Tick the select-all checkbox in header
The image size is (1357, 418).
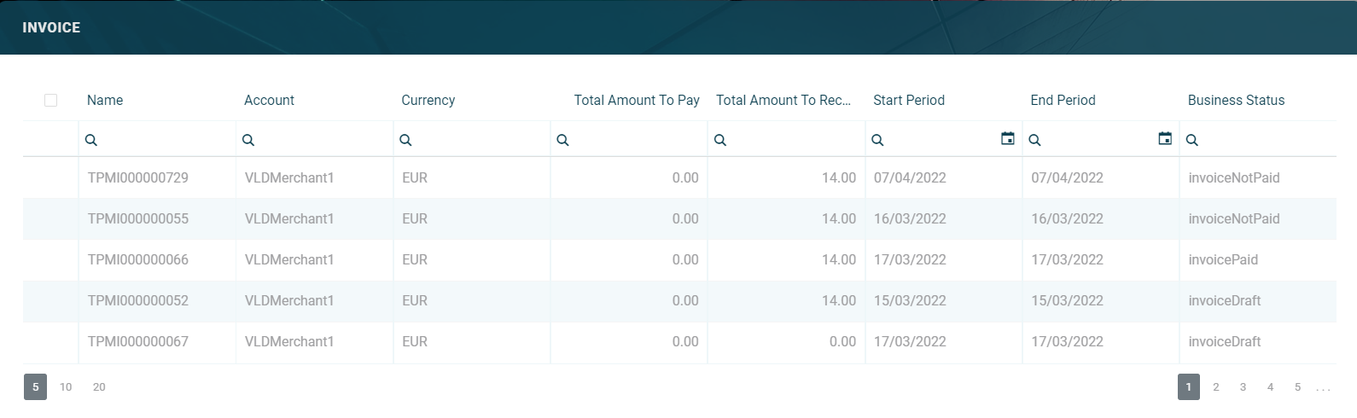pyautogui.click(x=51, y=101)
